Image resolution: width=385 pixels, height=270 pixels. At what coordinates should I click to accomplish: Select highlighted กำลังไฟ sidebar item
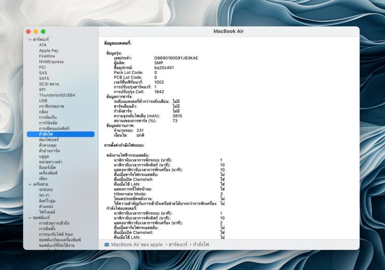[x=61, y=134]
